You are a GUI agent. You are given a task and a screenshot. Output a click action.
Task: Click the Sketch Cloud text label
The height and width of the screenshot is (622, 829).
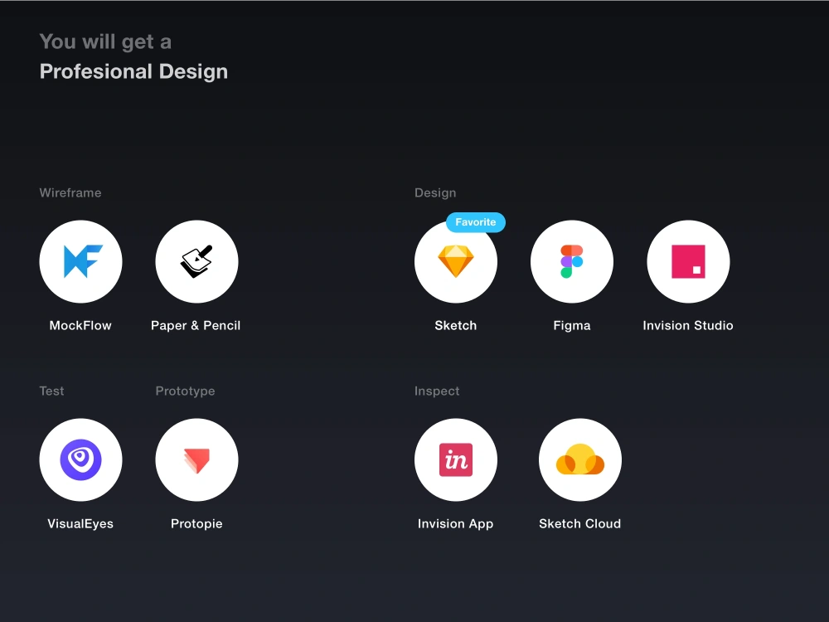click(580, 523)
